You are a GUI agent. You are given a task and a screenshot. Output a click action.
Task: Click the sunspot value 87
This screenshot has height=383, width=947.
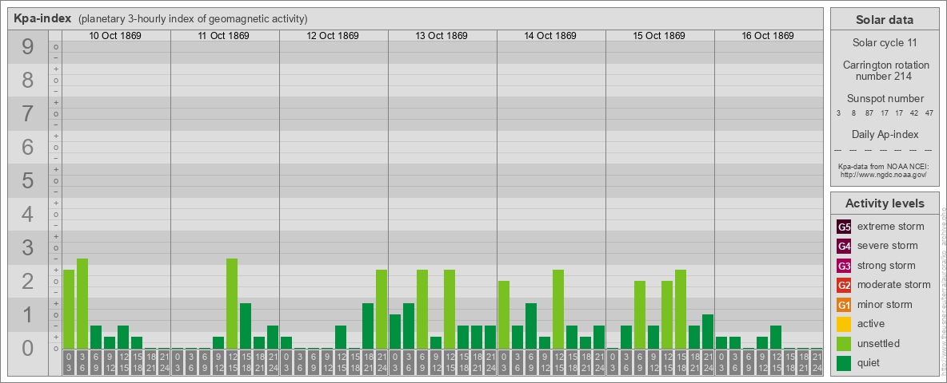869,113
